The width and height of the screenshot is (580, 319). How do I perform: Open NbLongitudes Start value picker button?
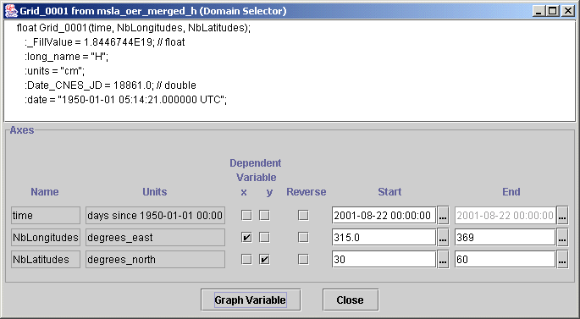pyautogui.click(x=443, y=237)
